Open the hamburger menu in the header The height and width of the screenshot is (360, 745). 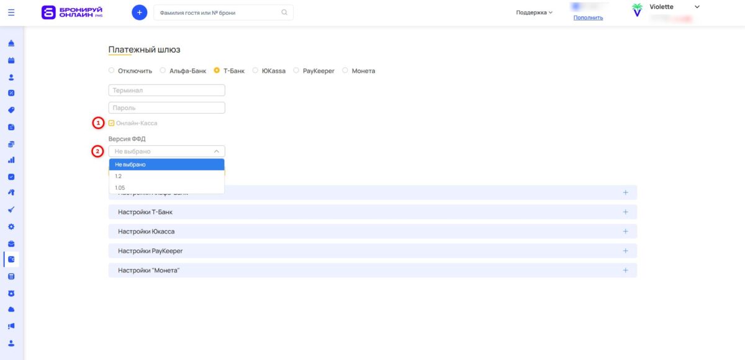pyautogui.click(x=11, y=12)
